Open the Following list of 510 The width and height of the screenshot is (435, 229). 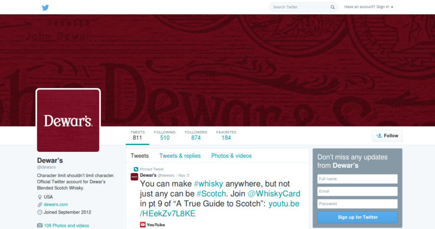coord(165,135)
